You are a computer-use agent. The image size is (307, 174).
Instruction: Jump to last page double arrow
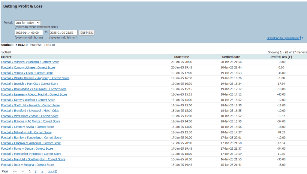(x=53, y=171)
